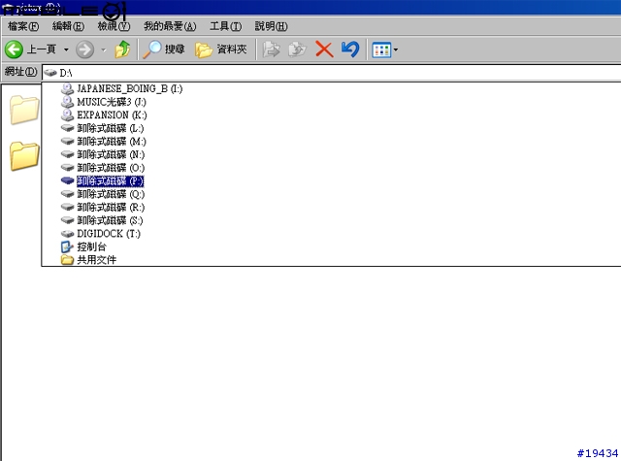Click folder icon beside 共用文件
The image size is (621, 461).
point(67,260)
